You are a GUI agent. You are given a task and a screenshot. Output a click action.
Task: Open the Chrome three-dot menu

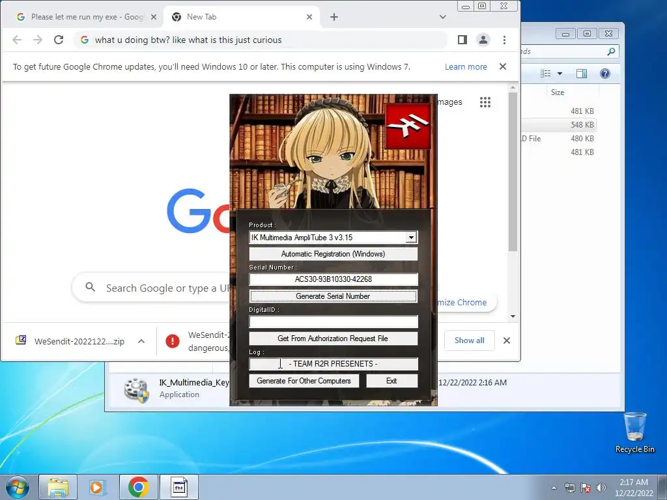pyautogui.click(x=505, y=40)
